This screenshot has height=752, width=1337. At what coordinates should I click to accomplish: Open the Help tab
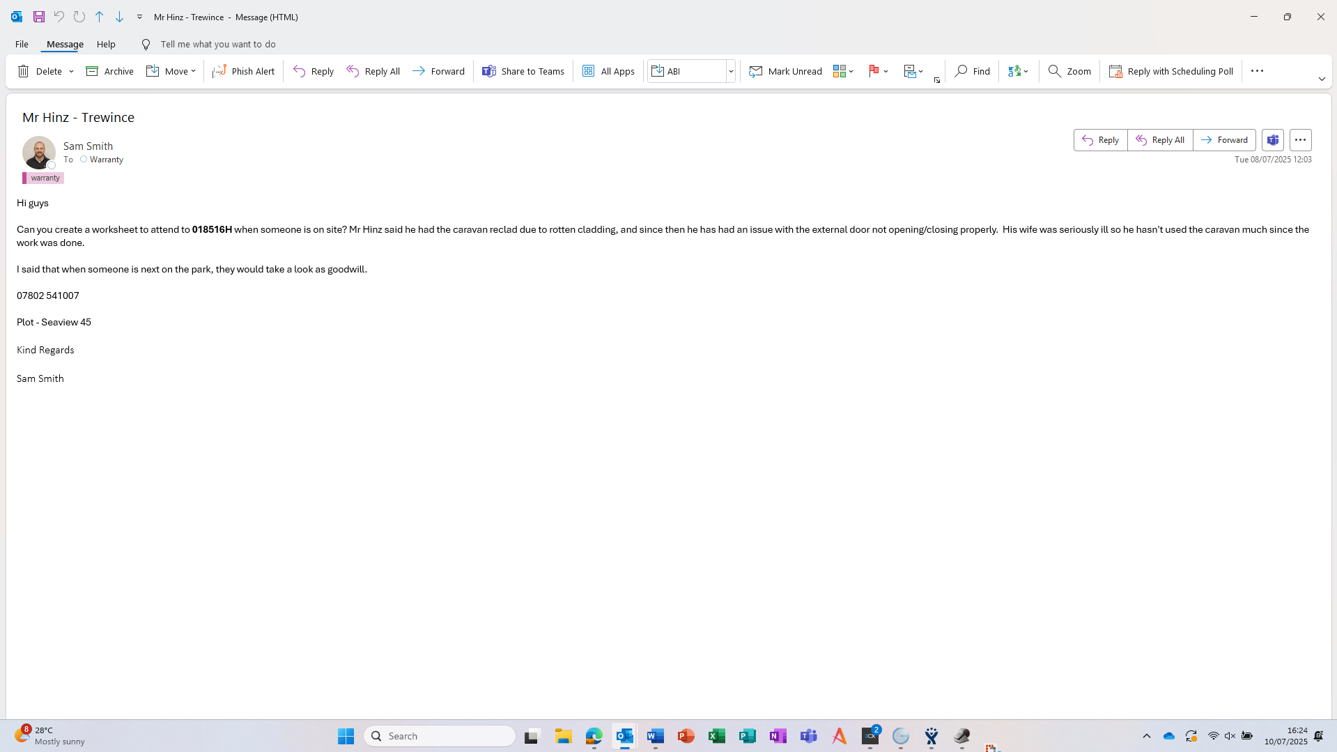click(x=106, y=44)
